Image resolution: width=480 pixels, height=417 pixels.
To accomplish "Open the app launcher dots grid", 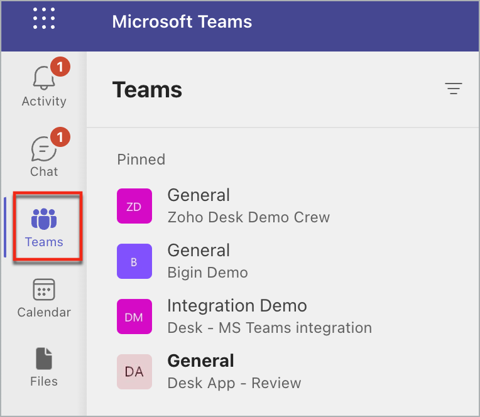I will (x=44, y=18).
